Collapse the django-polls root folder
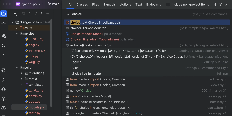 pos(12,22)
